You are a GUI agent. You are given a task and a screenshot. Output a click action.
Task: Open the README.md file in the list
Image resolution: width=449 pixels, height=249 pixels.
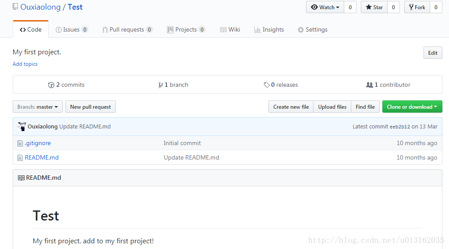42,157
